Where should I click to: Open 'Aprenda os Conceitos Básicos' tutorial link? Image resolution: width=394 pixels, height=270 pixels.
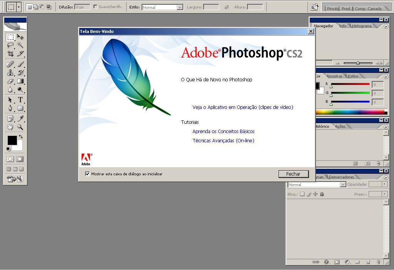(x=224, y=131)
